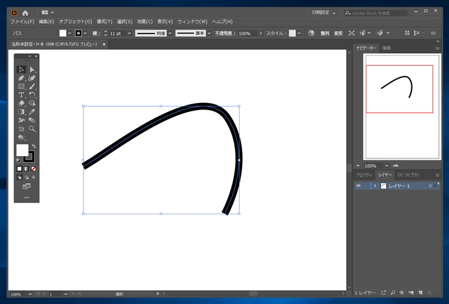Viewport: 449px width, 304px height.
Task: Enable Draw Inside mode
Action: click(x=34, y=177)
